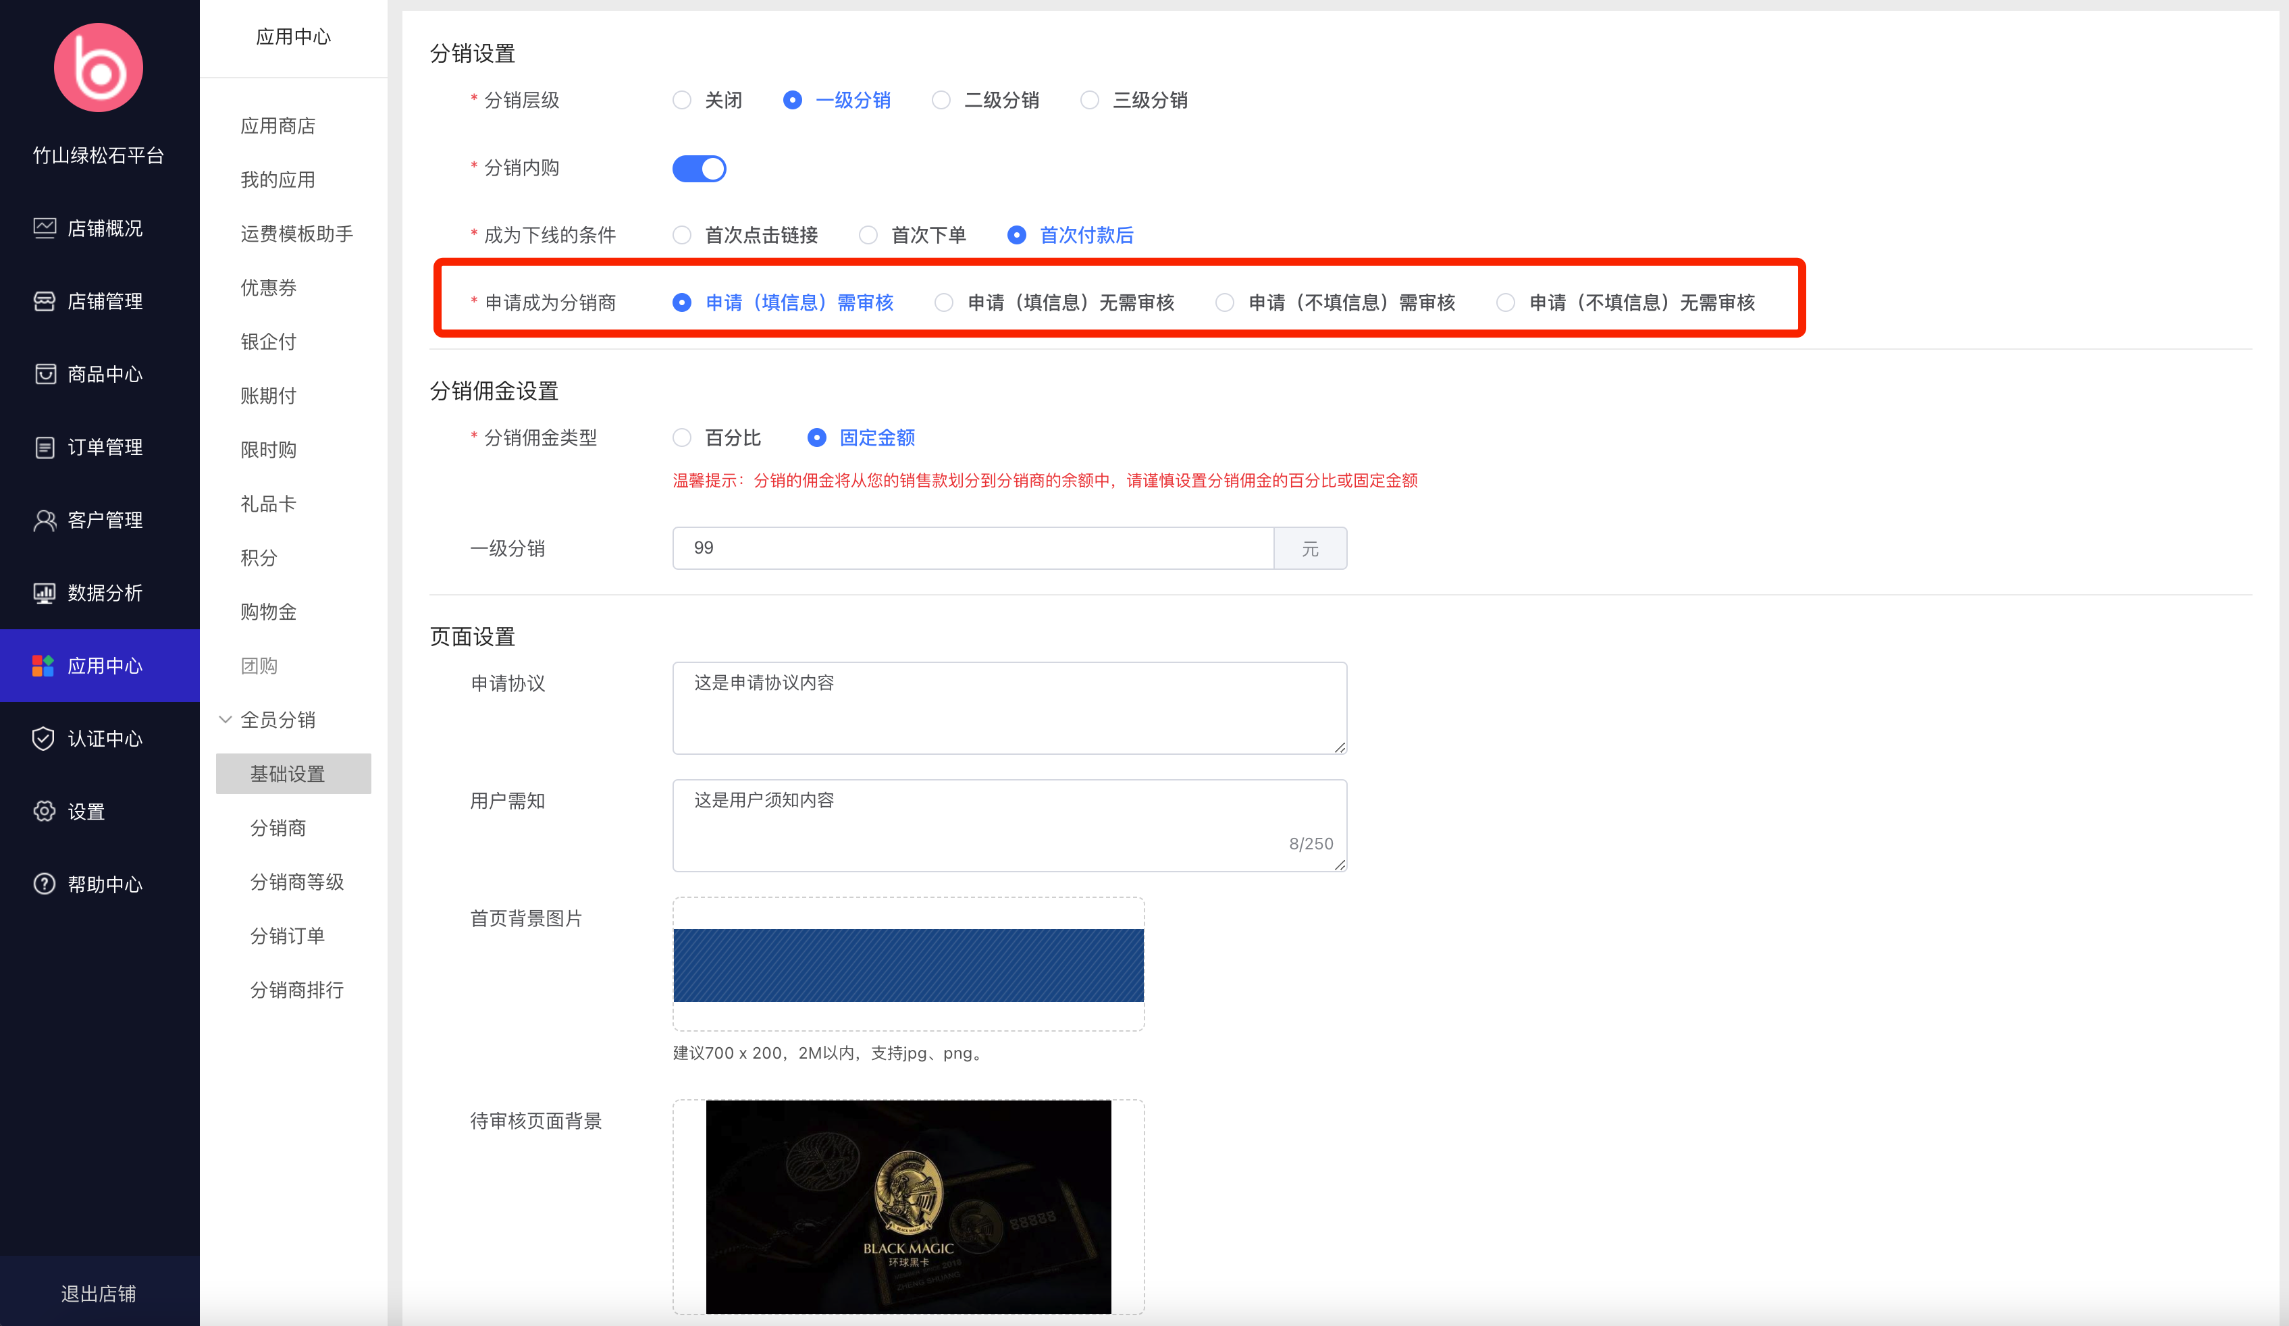This screenshot has height=1326, width=2289.
Task: Toggle the 分销内购 switch off
Action: (698, 169)
